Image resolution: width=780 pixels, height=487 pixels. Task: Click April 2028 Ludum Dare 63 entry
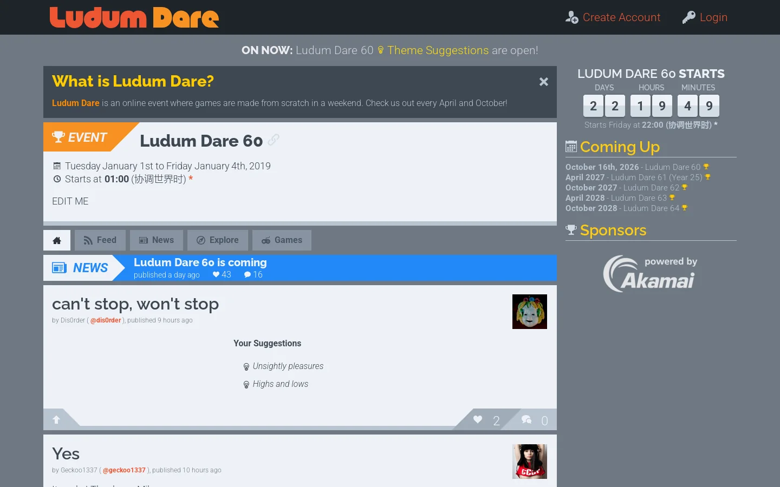621,198
